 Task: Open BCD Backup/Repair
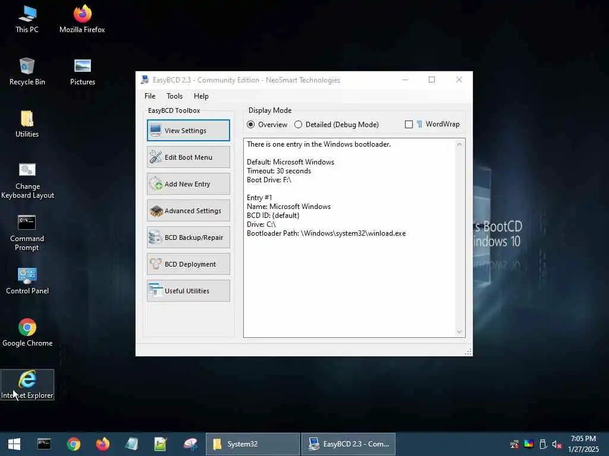(x=189, y=237)
